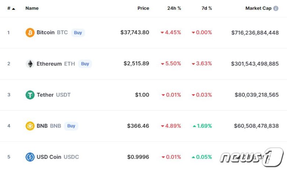Open the Tether name link
287x171 pixels.
(45, 95)
